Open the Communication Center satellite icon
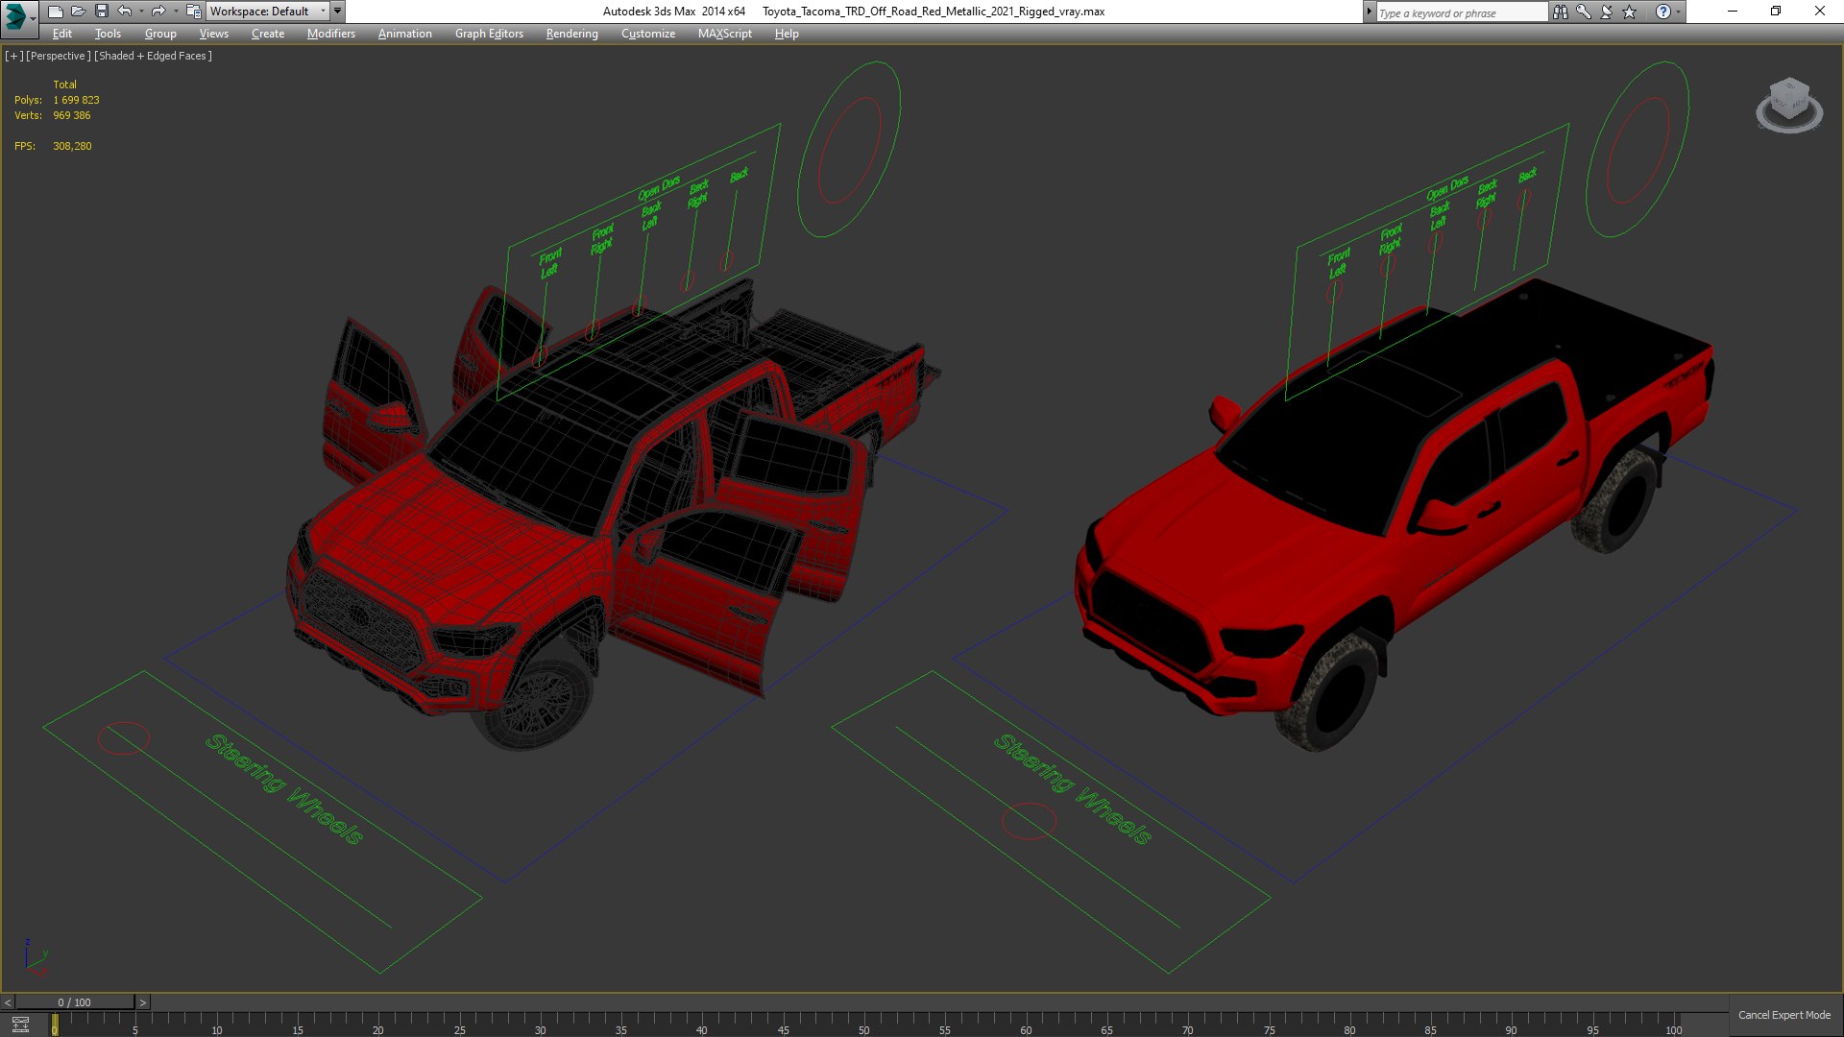This screenshot has width=1844, height=1037. coord(1607,12)
